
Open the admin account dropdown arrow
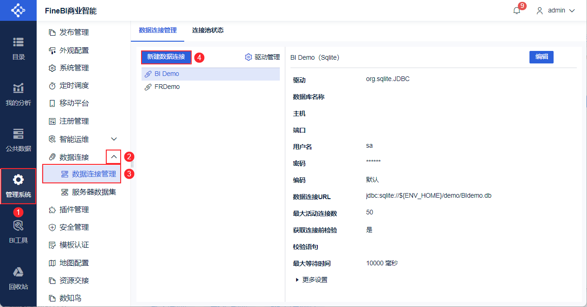coord(572,11)
